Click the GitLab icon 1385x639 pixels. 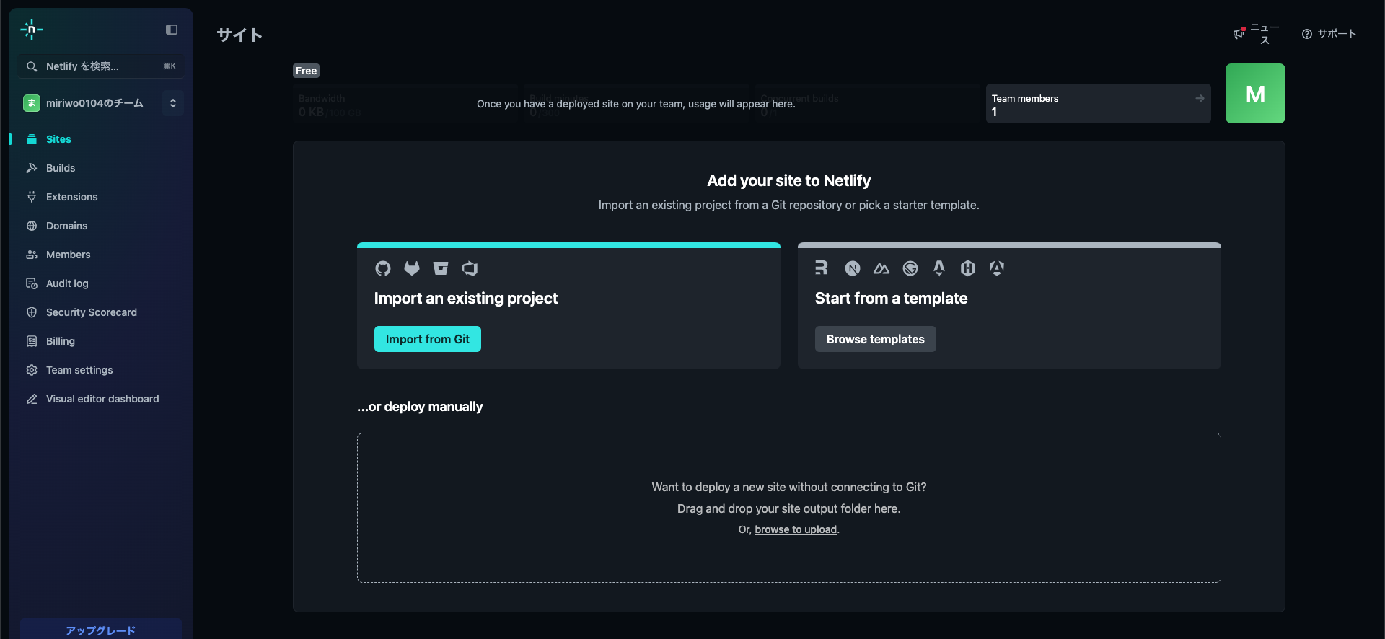point(412,268)
